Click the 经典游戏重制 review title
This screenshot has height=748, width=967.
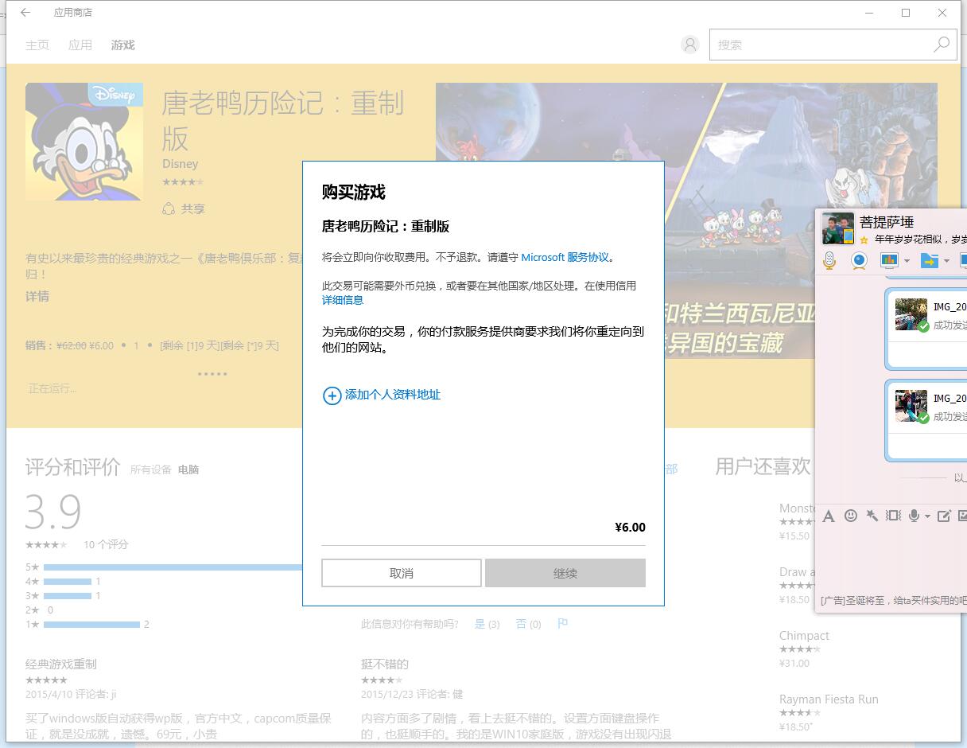(x=61, y=664)
